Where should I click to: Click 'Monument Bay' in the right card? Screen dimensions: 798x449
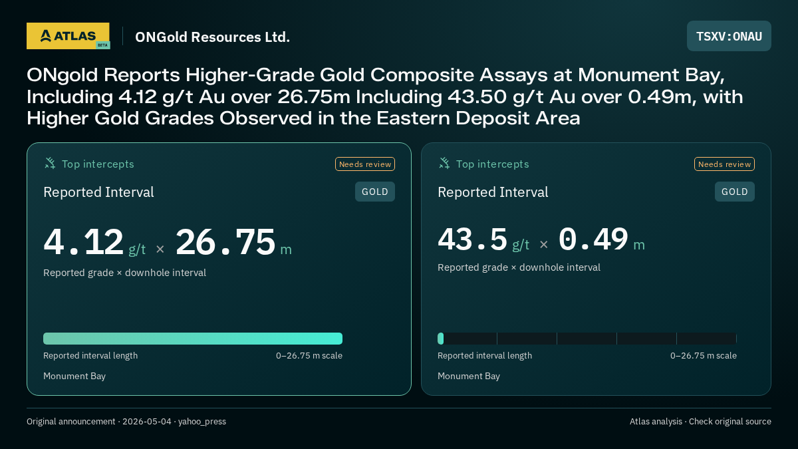(469, 376)
